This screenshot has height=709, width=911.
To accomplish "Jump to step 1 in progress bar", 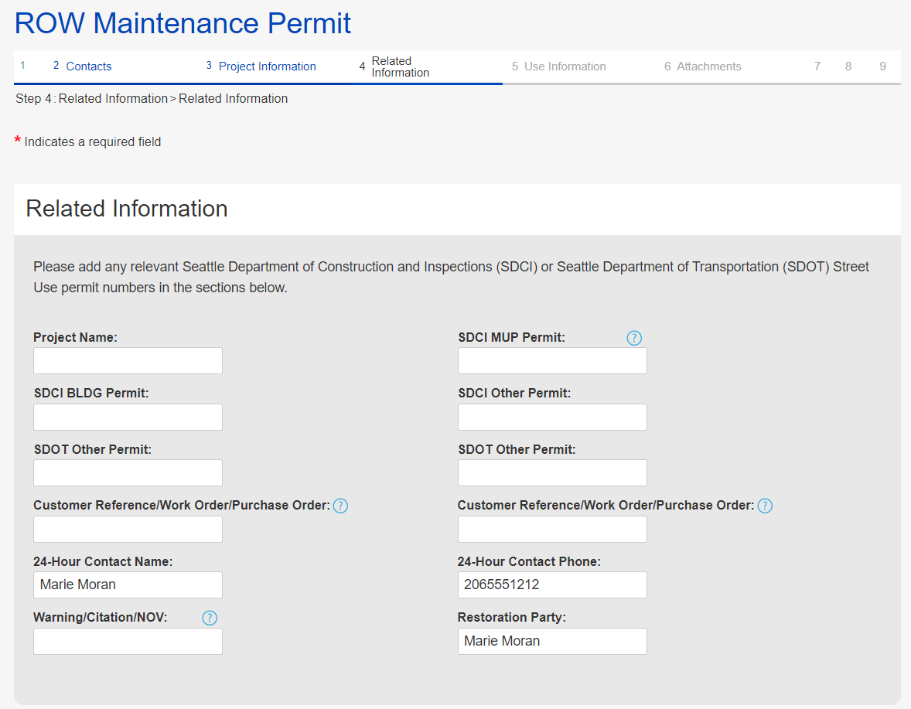I will (x=22, y=66).
